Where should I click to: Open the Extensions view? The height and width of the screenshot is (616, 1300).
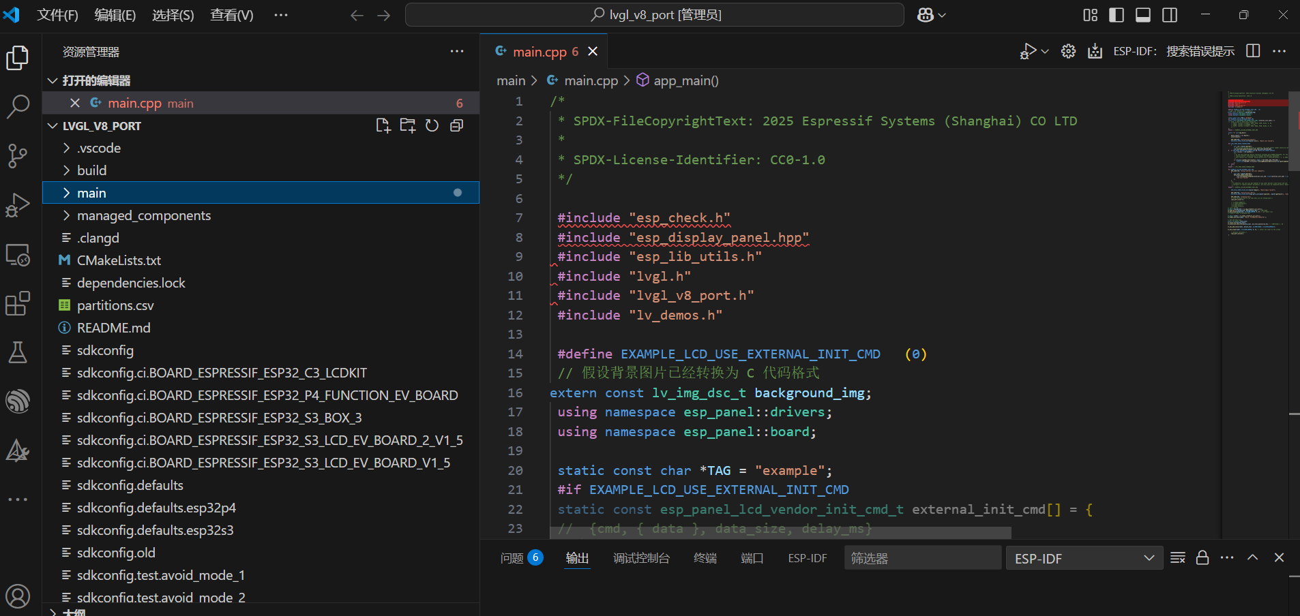coord(18,303)
